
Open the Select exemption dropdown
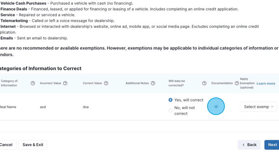(x=258, y=107)
